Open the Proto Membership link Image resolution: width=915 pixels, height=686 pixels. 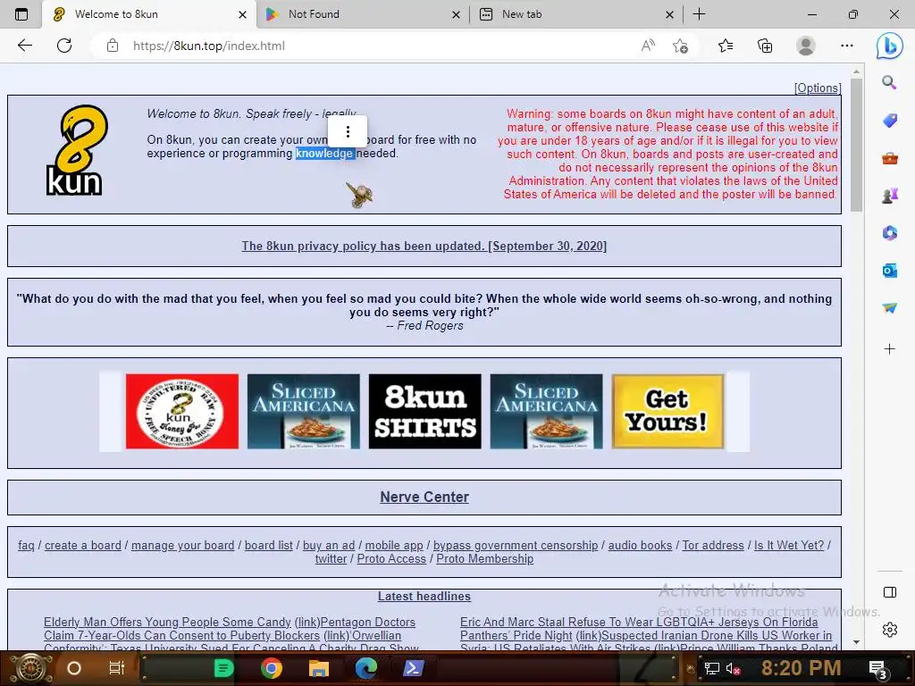[485, 559]
